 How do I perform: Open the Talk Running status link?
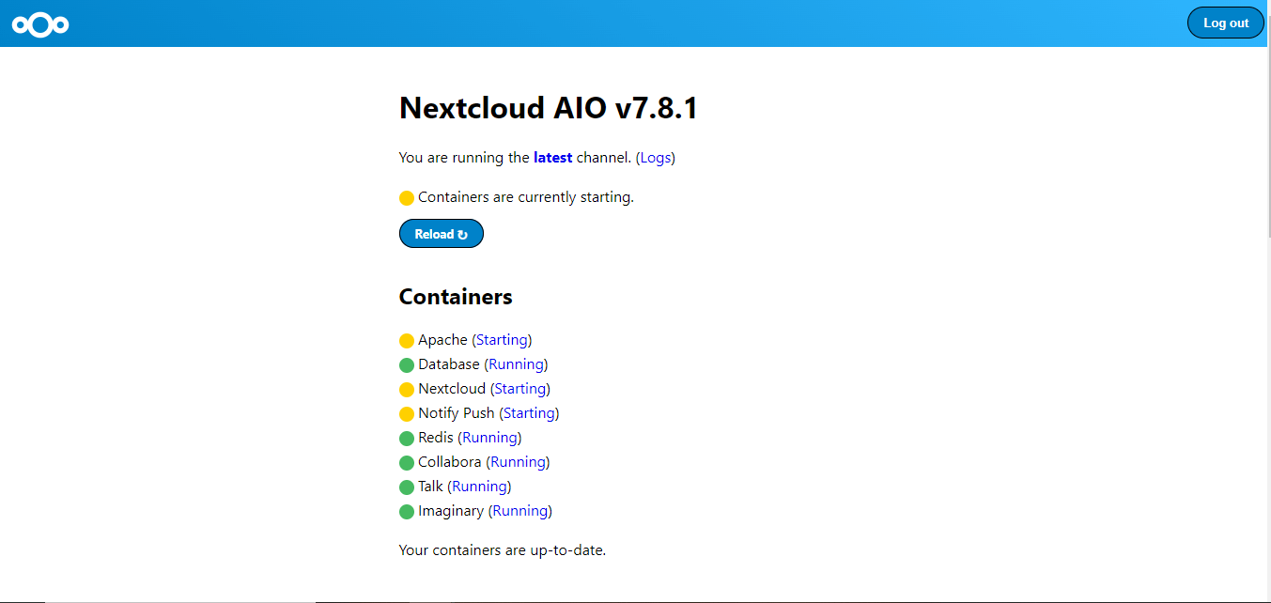point(479,486)
